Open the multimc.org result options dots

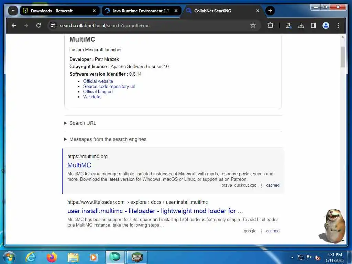(x=261, y=185)
